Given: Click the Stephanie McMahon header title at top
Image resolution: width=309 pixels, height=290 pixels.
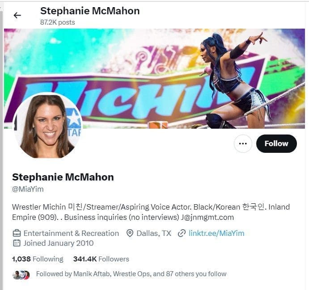Looking at the screenshot, I should click(90, 11).
